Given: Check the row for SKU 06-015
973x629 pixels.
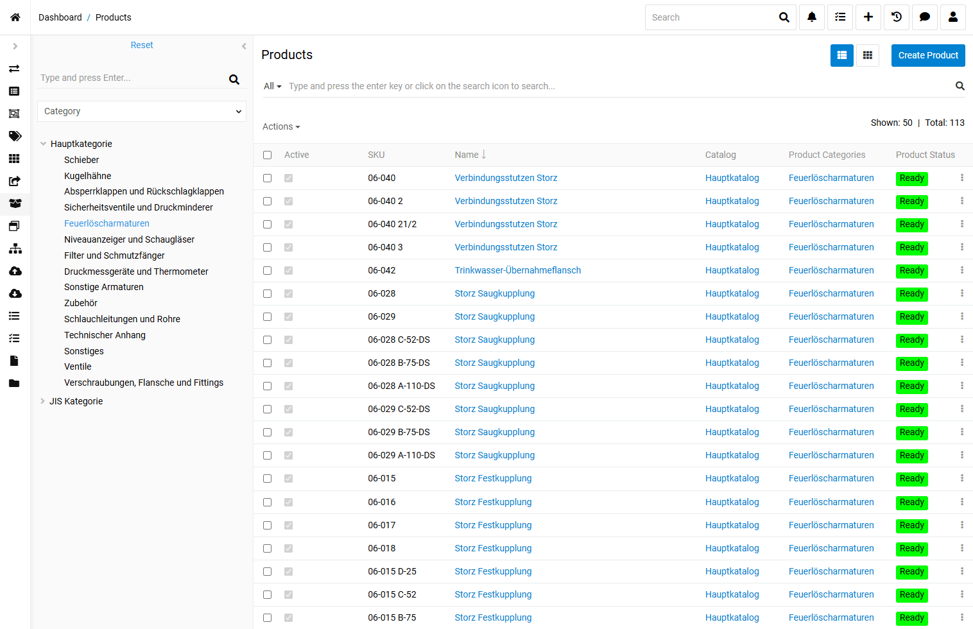Looking at the screenshot, I should tap(268, 478).
